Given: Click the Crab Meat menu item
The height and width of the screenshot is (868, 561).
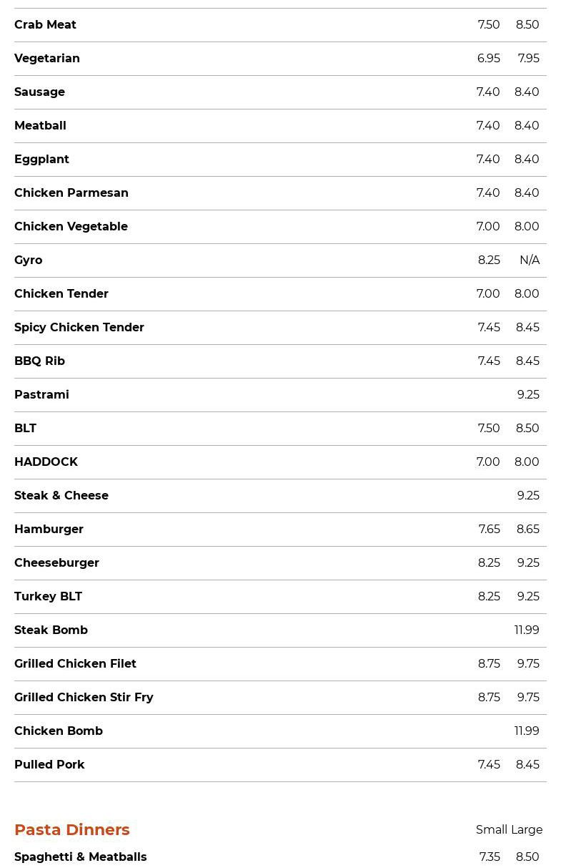Looking at the screenshot, I should [x=45, y=25].
